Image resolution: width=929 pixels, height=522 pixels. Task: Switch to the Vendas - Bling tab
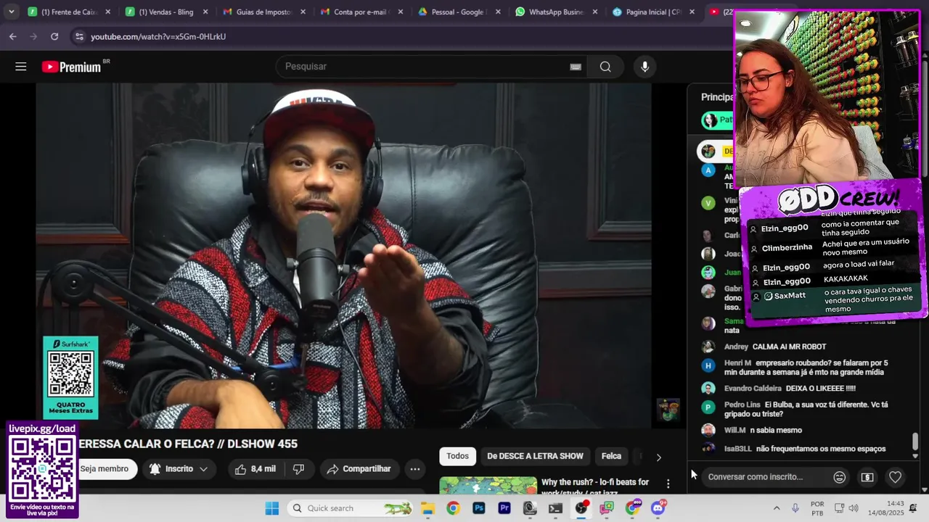click(x=167, y=12)
